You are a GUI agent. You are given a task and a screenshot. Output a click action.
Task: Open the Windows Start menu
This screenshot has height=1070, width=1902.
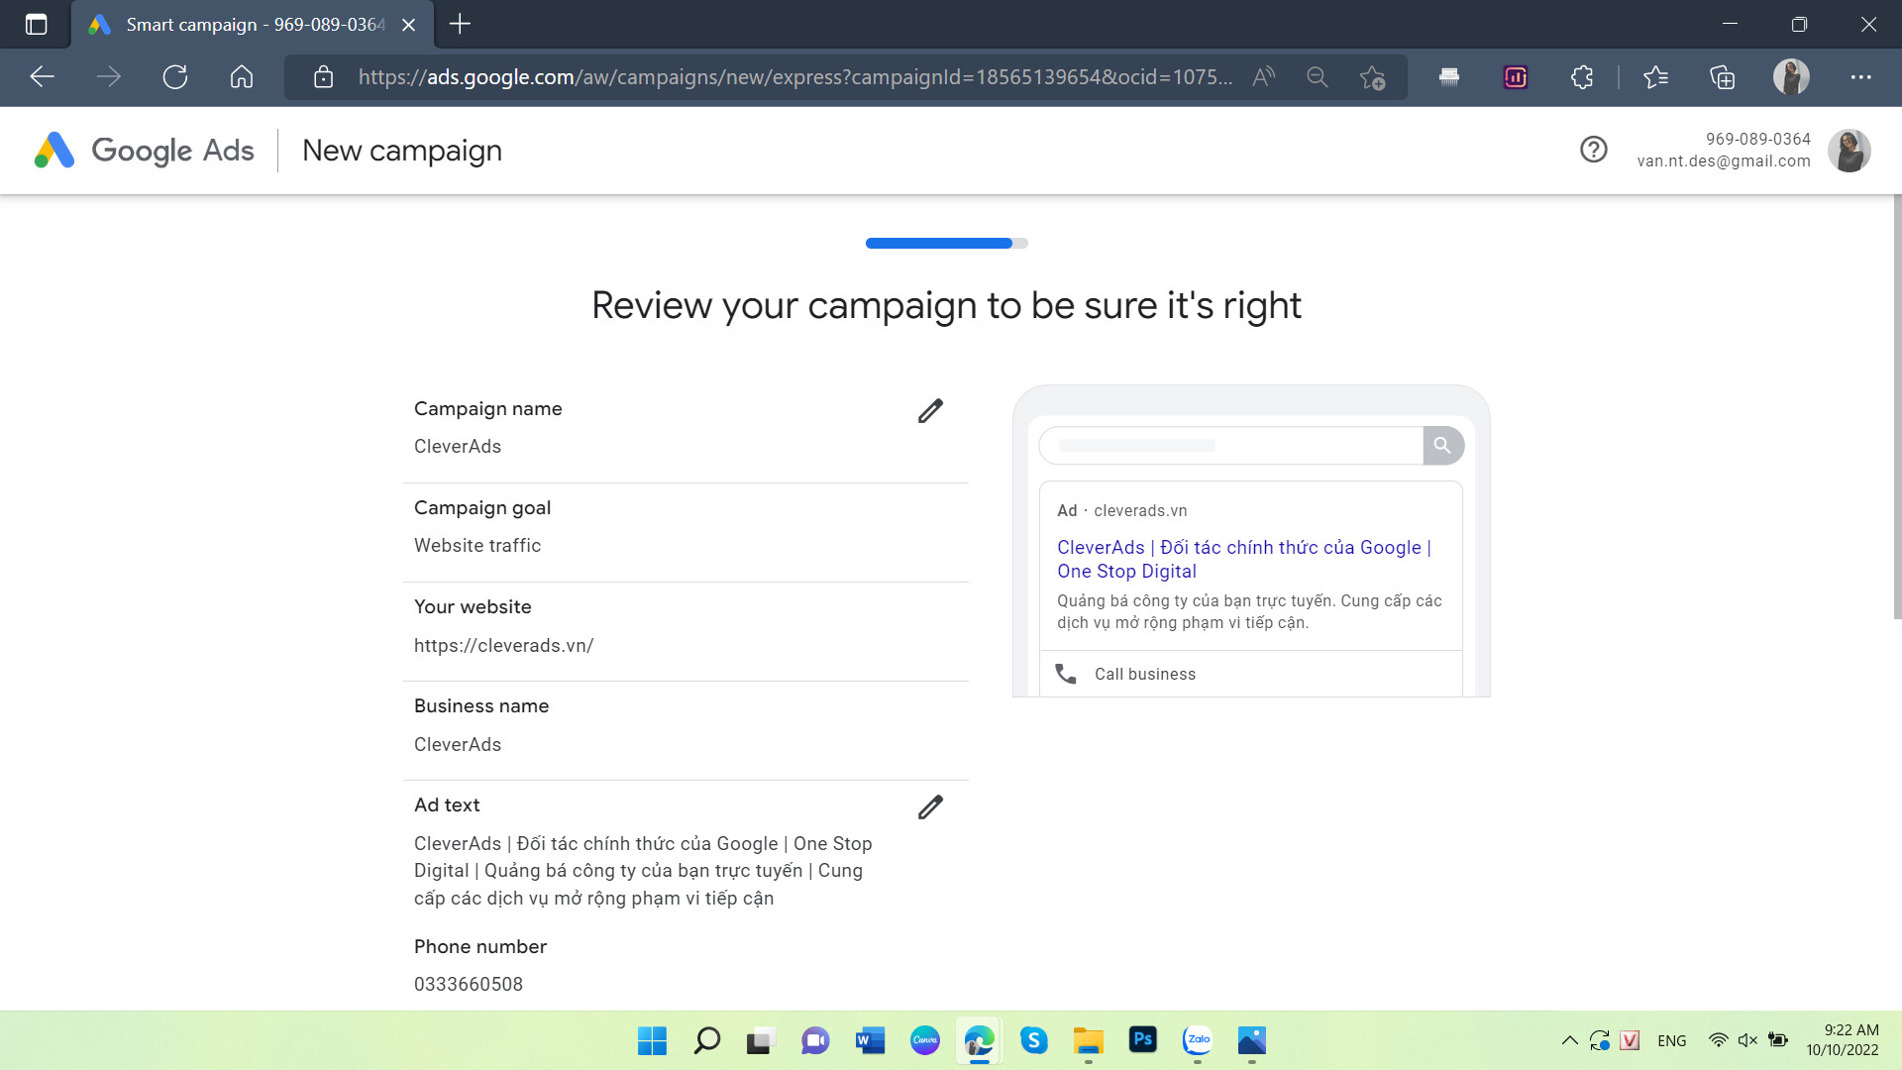pos(652,1040)
